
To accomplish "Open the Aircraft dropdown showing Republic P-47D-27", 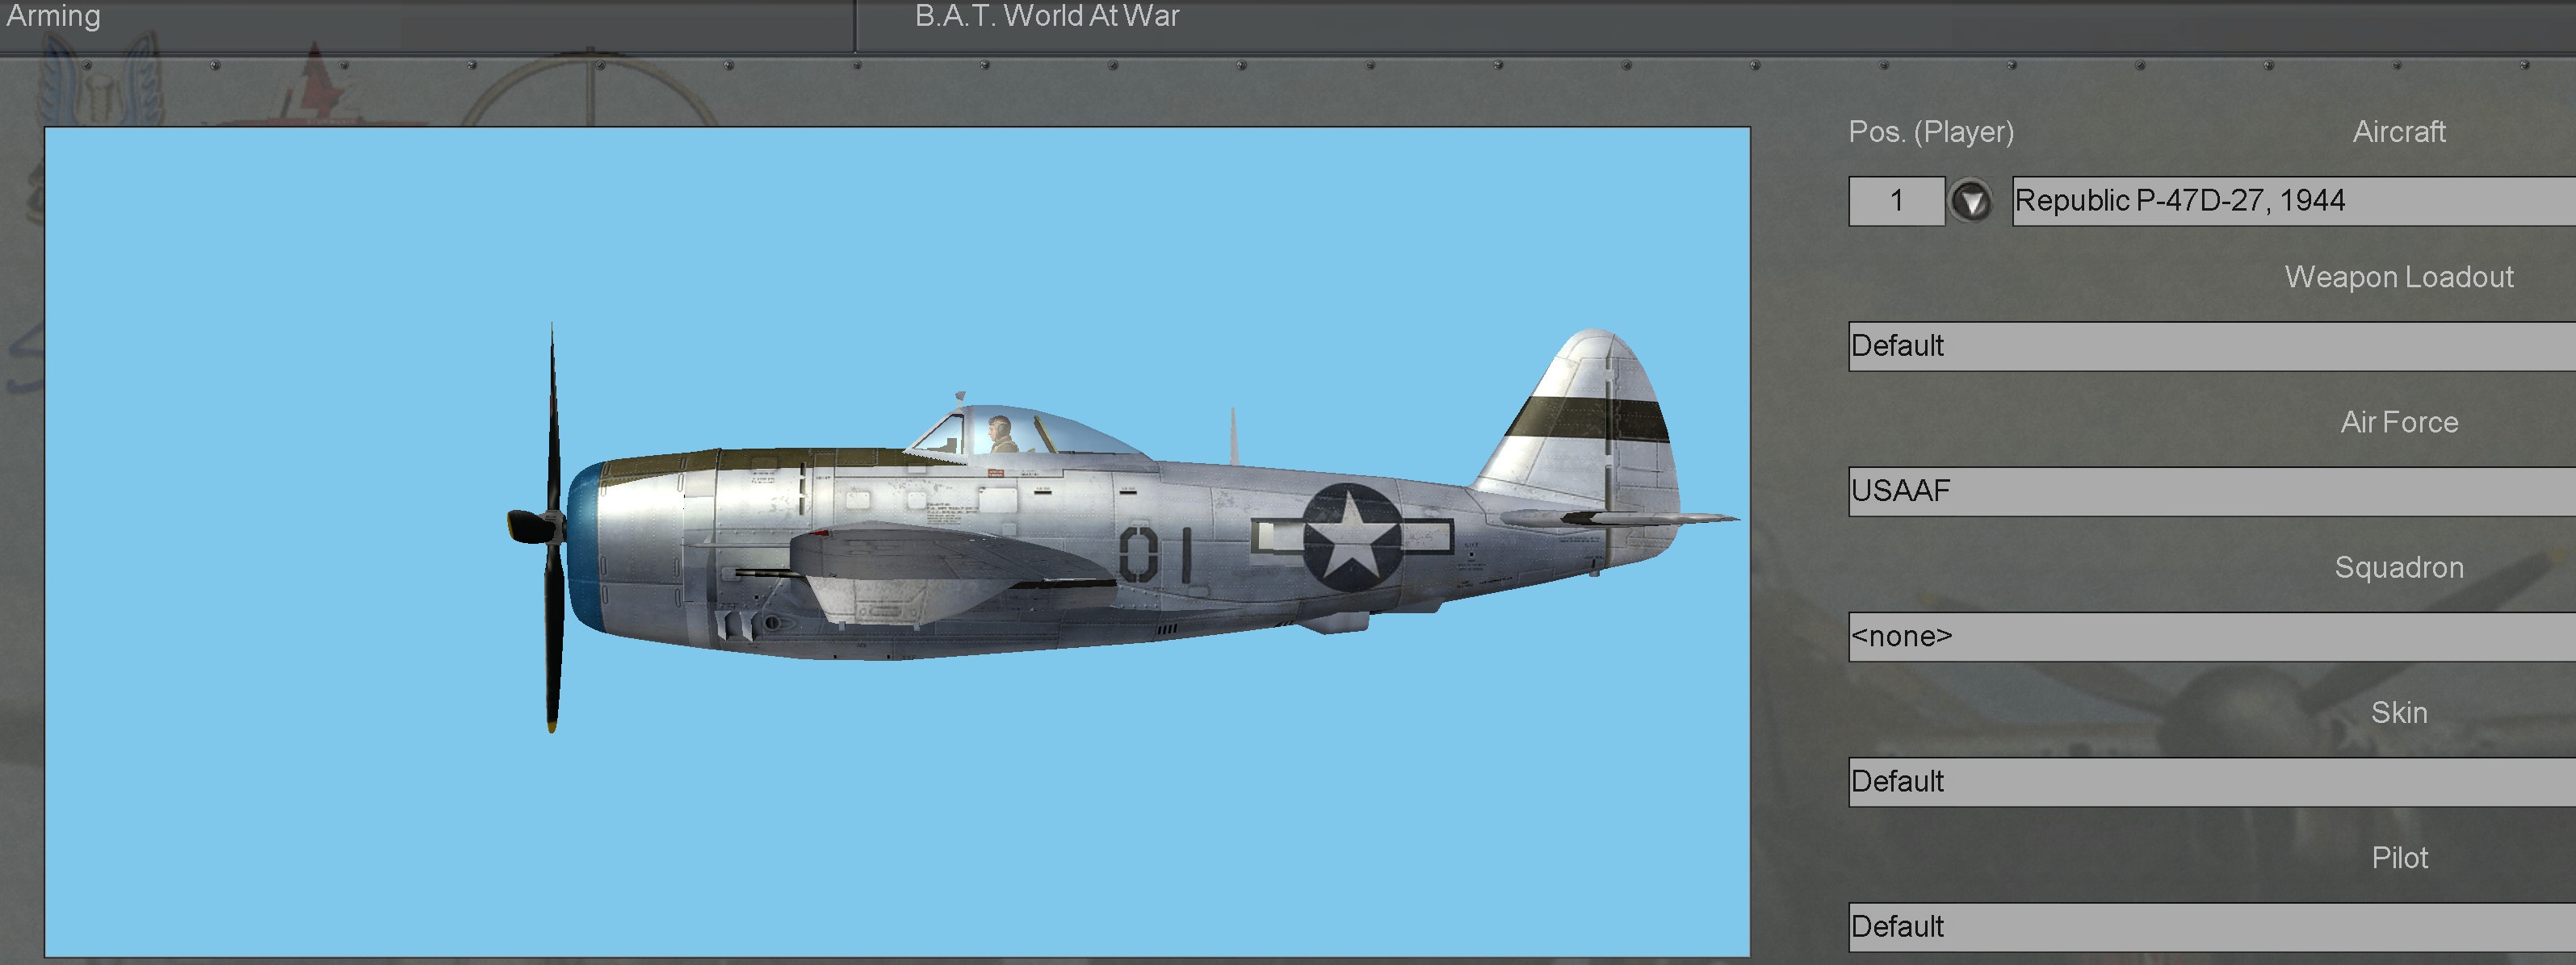I will coord(2290,201).
